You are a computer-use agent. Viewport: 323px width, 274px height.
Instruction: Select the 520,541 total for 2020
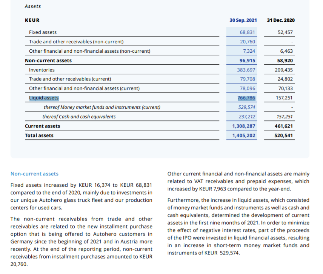[284, 135]
